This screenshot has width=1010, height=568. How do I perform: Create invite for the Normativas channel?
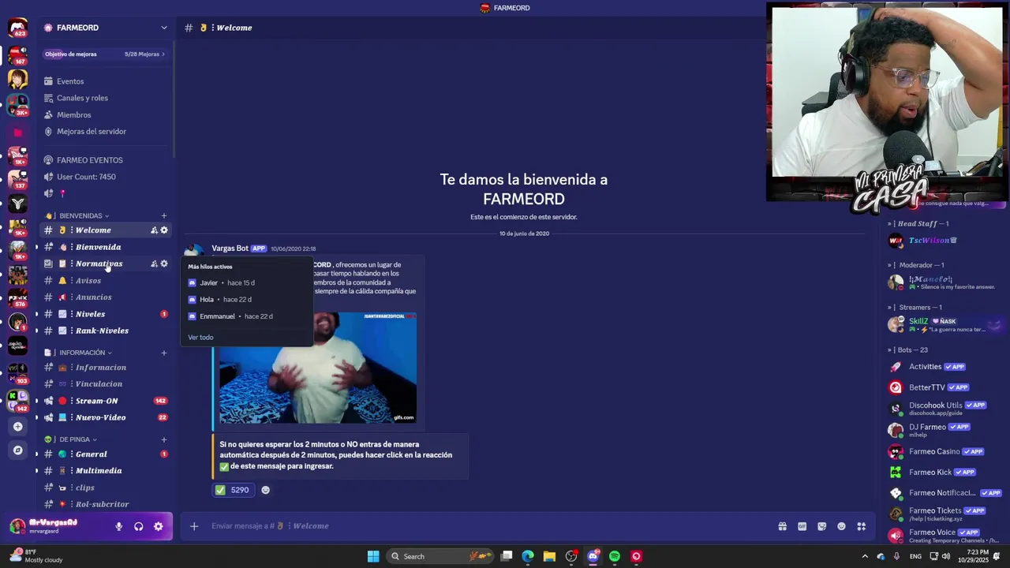154,263
